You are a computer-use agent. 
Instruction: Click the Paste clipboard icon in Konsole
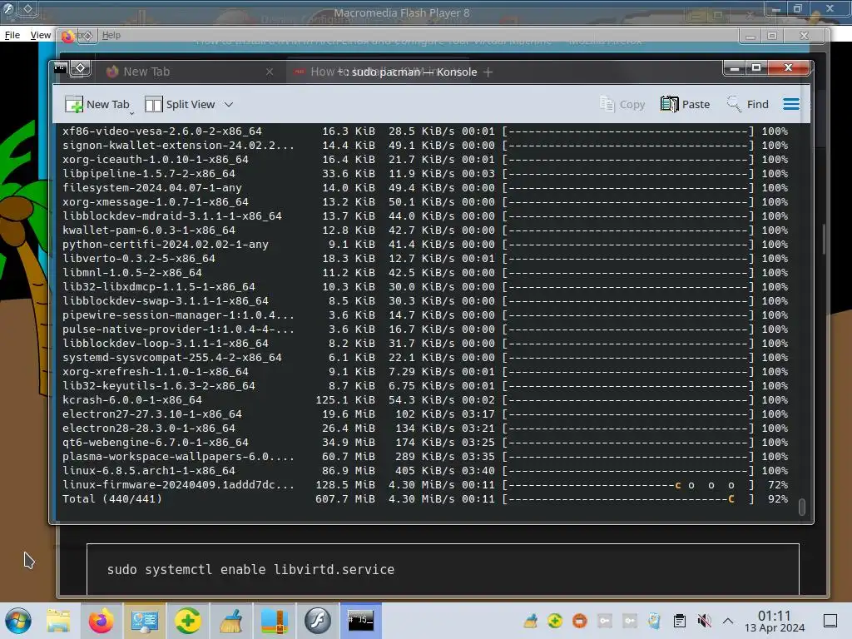tap(670, 104)
